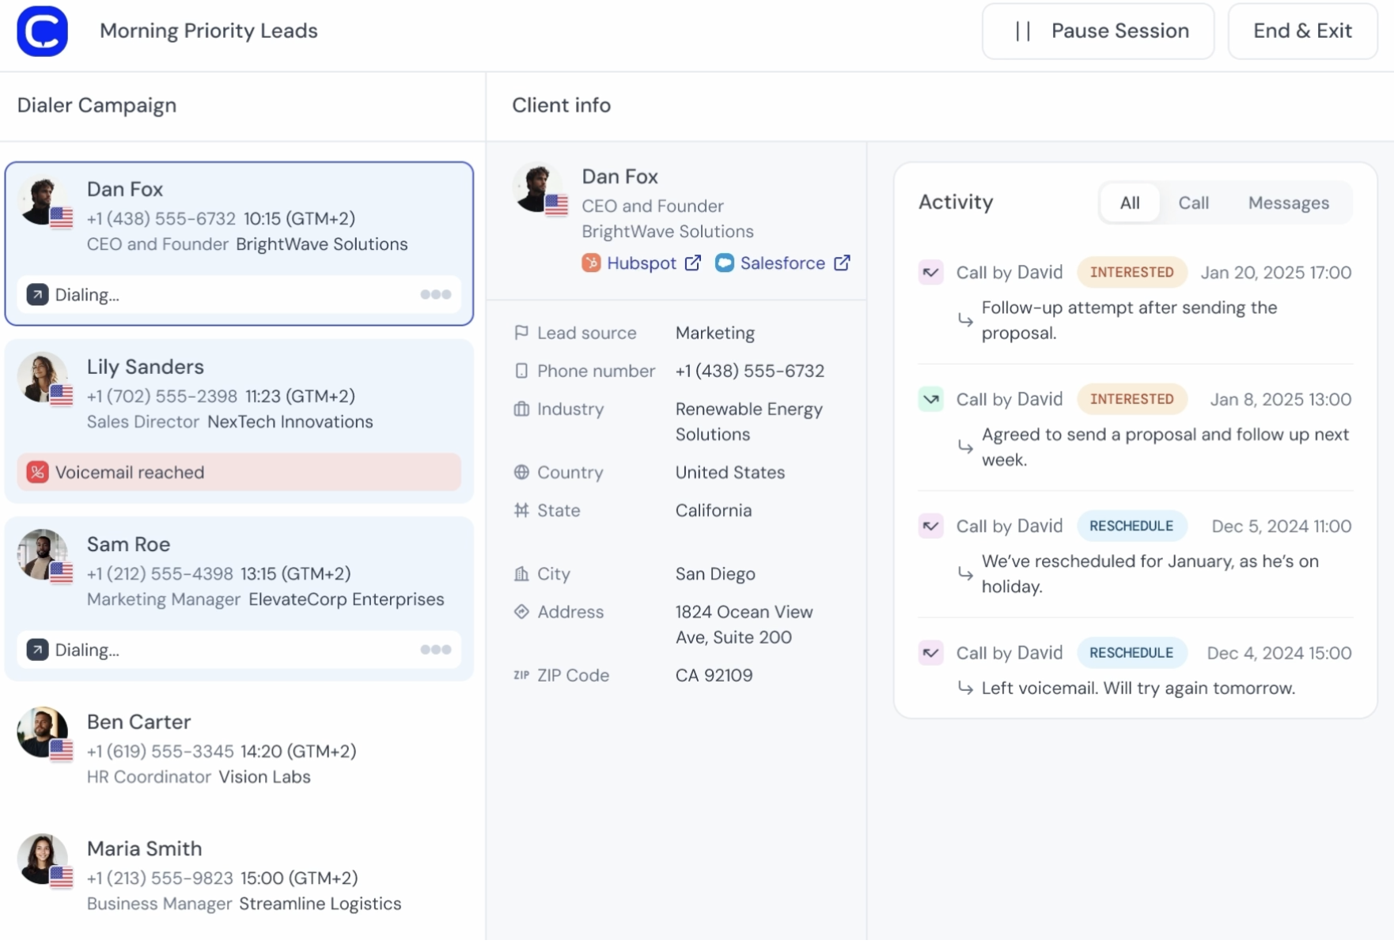Image resolution: width=1394 pixels, height=944 pixels.
Task: Click the call icon for Jan 20 activity
Action: click(x=930, y=273)
